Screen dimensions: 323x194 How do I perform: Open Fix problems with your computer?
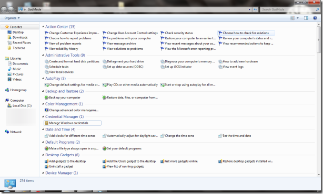coord(129,38)
